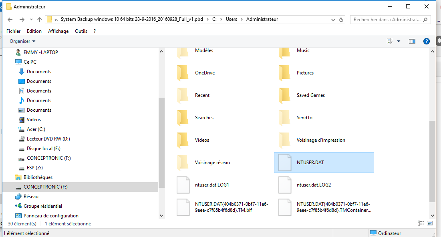Screen dimensions: 441x237
Task: Click C: in the address breadcrumb
Action: coord(214,19)
